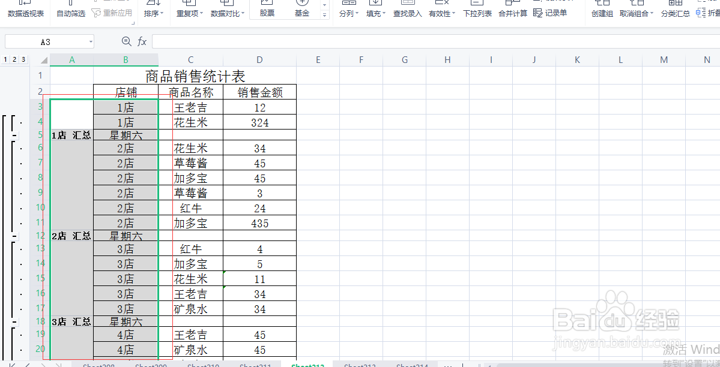Image resolution: width=720 pixels, height=367 pixels.
Task: Switch to the Sheet213 tab
Action: (360, 366)
